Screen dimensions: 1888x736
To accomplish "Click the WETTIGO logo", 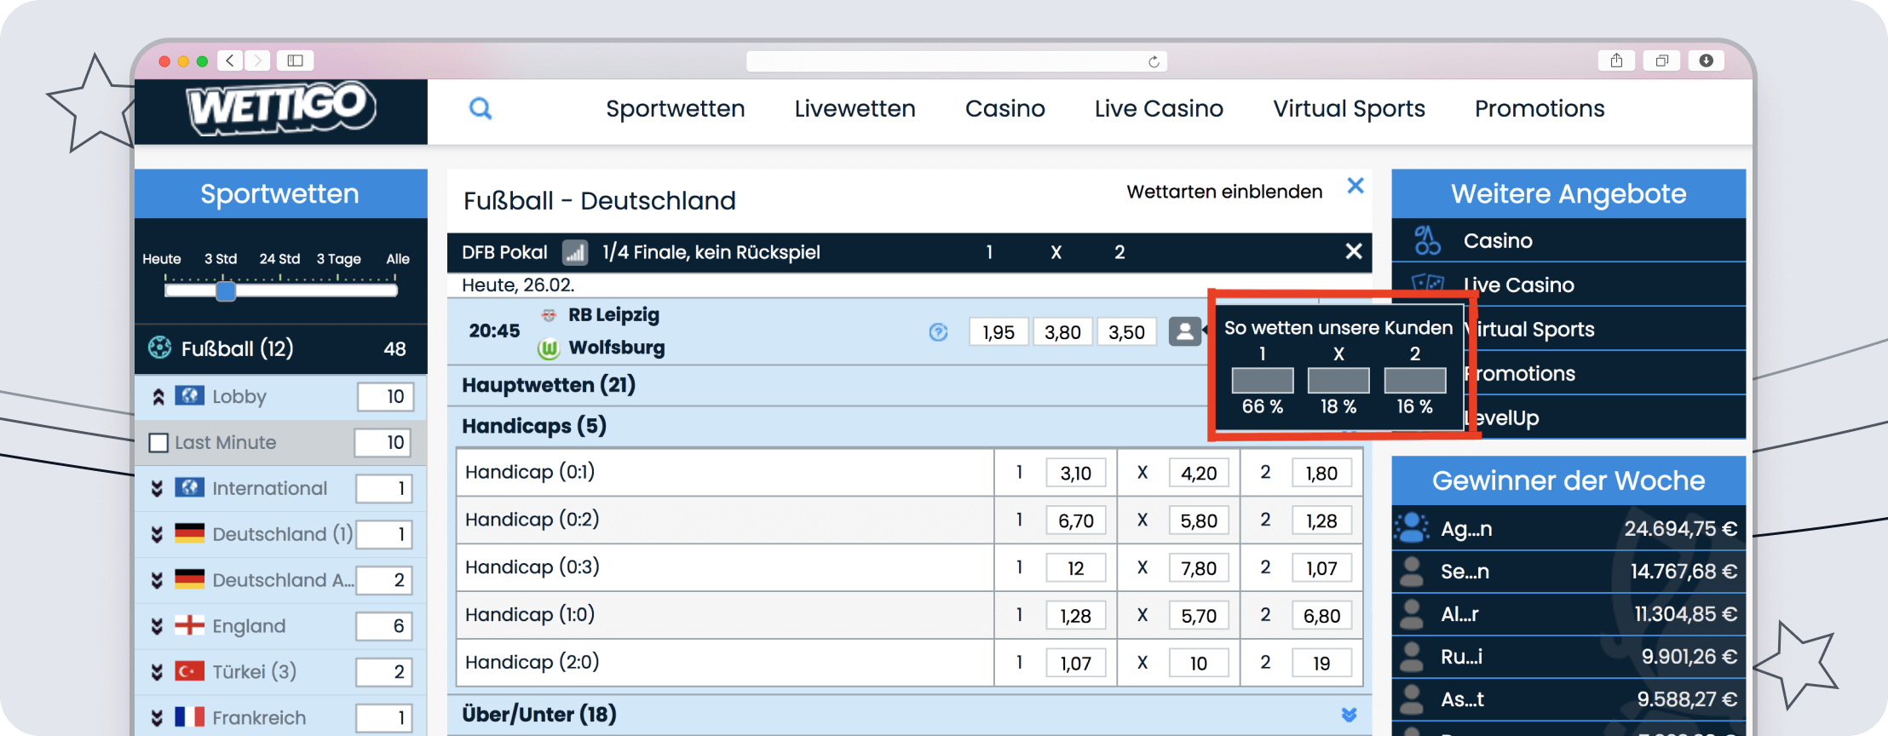I will pyautogui.click(x=280, y=108).
